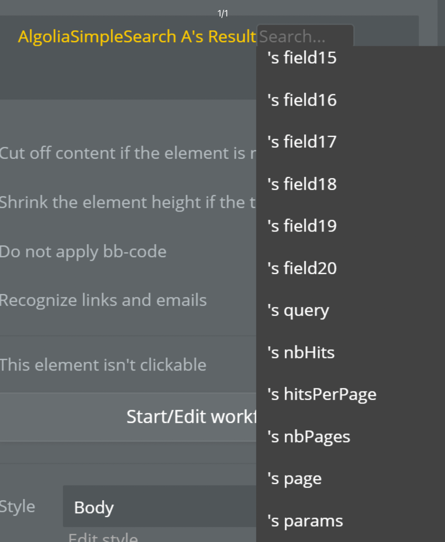Pick 's field17 in the list
The image size is (445, 542).
point(350,142)
